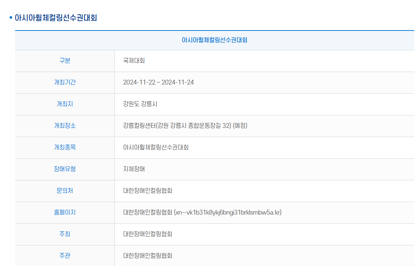Screen dimensions: 415x266
Task: Click the location 강원도 강릉시
Action: pyautogui.click(x=140, y=104)
